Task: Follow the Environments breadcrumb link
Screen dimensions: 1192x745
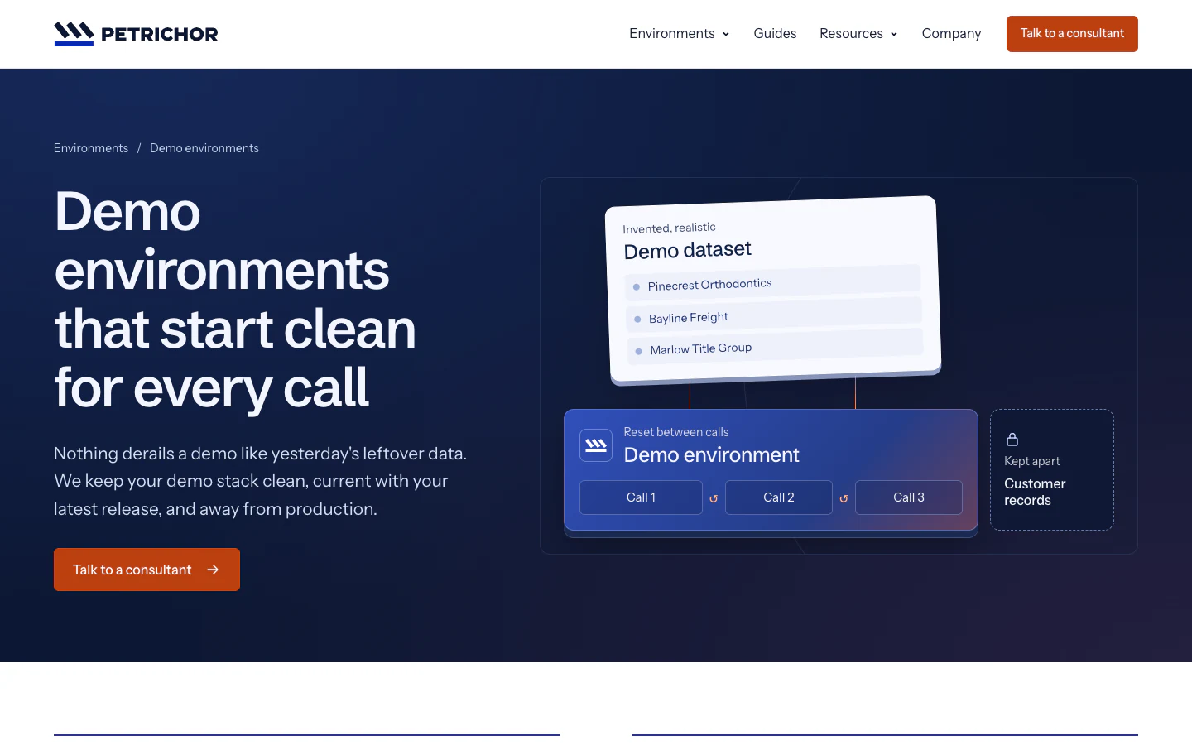Action: pos(91,148)
